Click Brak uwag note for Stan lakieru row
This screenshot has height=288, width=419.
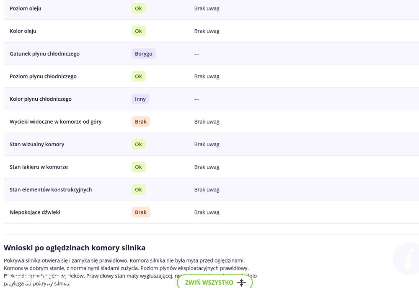point(207,167)
